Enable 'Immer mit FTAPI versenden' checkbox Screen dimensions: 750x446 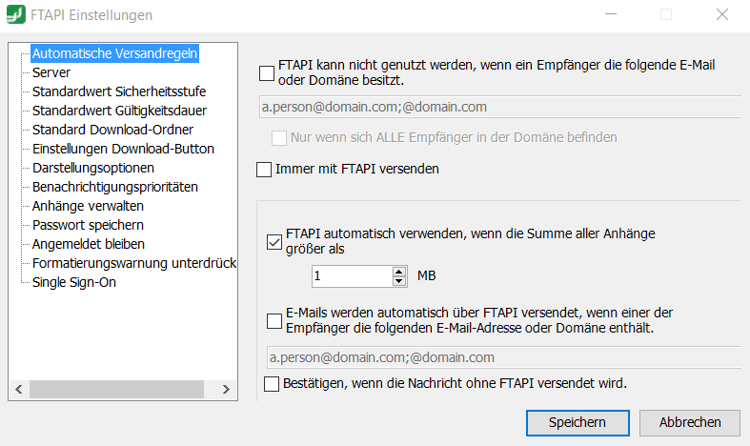pyautogui.click(x=264, y=170)
